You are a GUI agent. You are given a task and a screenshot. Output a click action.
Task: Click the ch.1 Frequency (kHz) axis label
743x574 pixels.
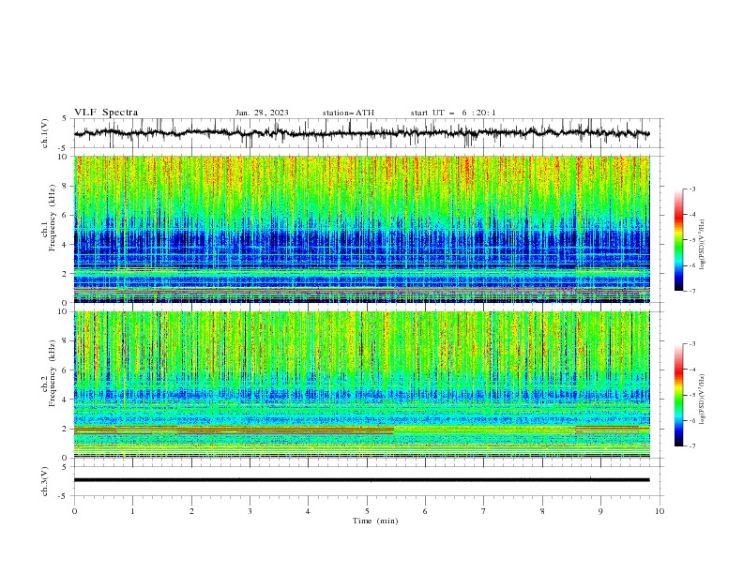click(48, 218)
